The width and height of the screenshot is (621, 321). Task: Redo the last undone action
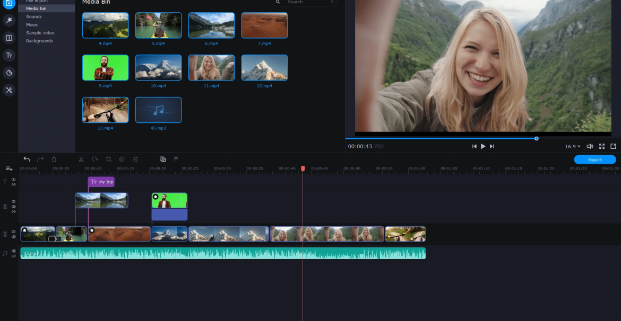pyautogui.click(x=40, y=159)
